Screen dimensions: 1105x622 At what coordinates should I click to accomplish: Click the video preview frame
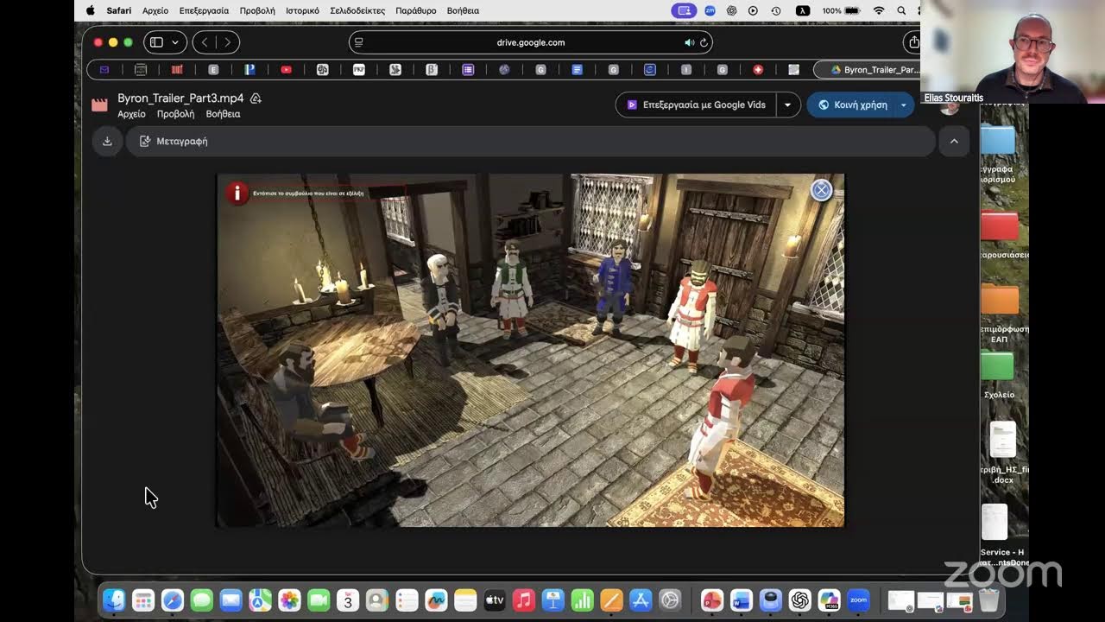pos(530,351)
